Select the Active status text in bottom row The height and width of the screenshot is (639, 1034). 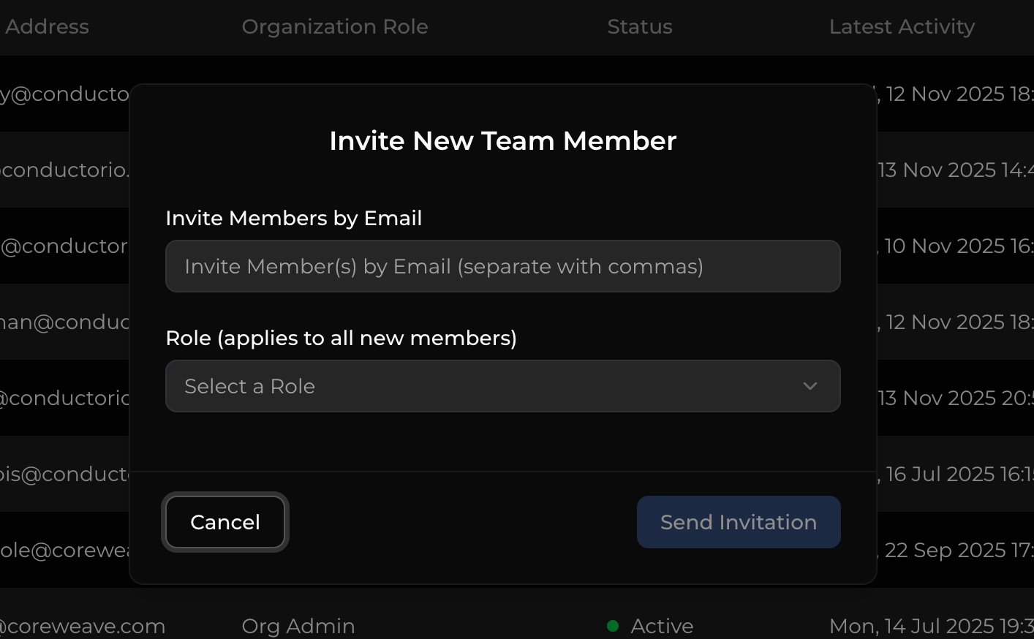[662, 626]
